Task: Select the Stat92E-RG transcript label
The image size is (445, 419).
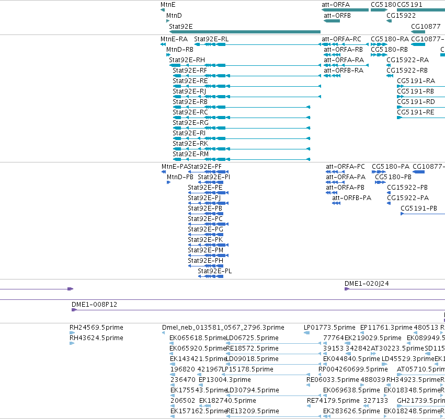Action: click(x=190, y=123)
